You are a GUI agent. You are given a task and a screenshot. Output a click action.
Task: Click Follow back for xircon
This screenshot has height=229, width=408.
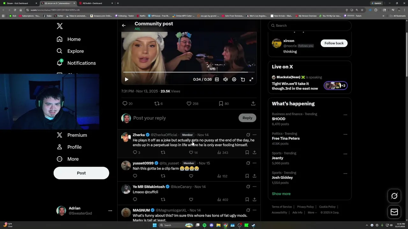[x=334, y=43]
